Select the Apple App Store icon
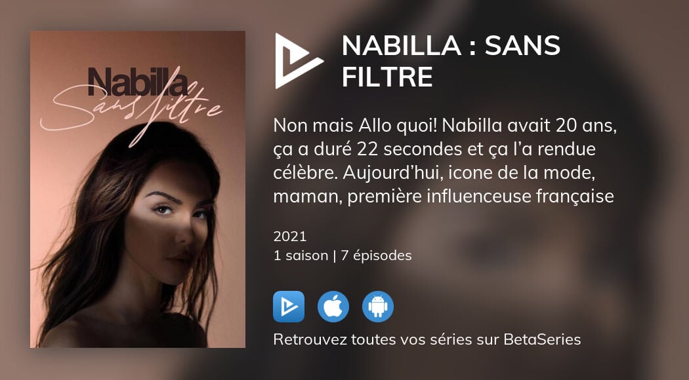The height and width of the screenshot is (380, 689). click(x=333, y=307)
